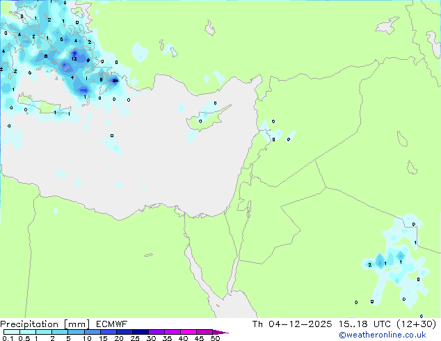This screenshot has height=341, width=441.
Task: Click the legend label '50'
Action: pyautogui.click(x=216, y=338)
